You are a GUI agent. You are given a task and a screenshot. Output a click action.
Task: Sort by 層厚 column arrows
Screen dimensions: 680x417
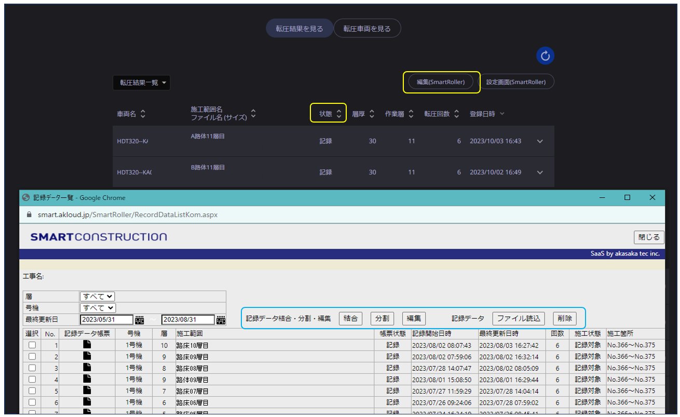click(372, 114)
